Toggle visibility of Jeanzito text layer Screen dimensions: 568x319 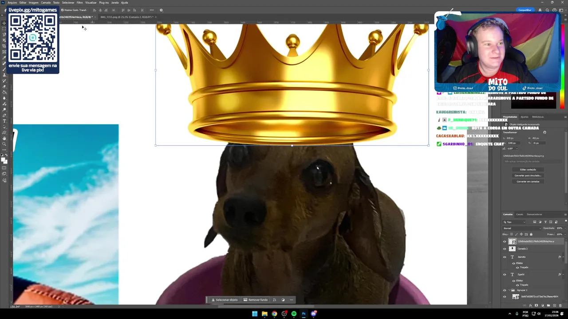click(x=505, y=257)
